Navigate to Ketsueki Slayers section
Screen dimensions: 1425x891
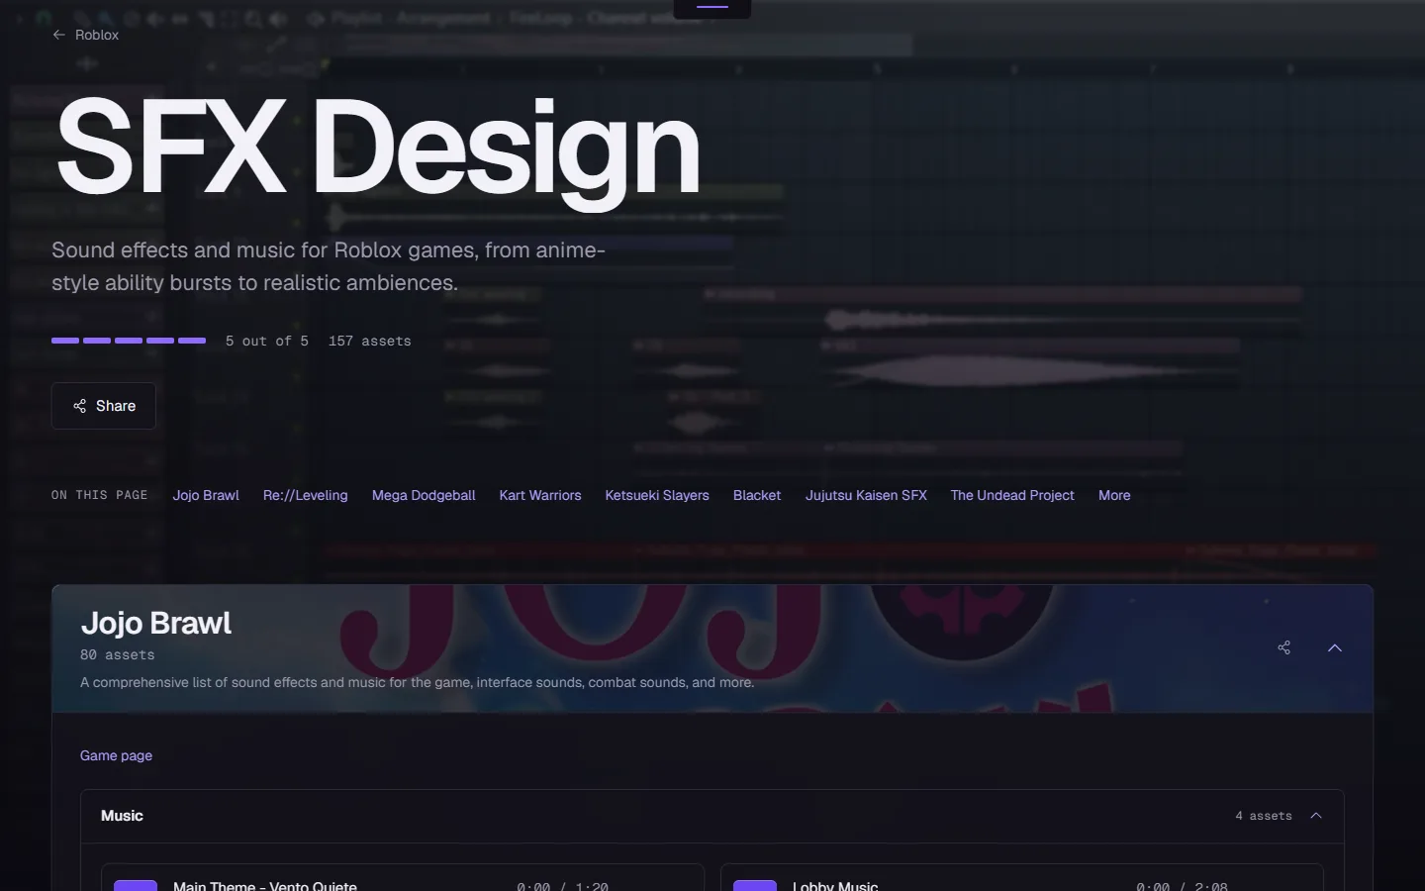(x=657, y=495)
